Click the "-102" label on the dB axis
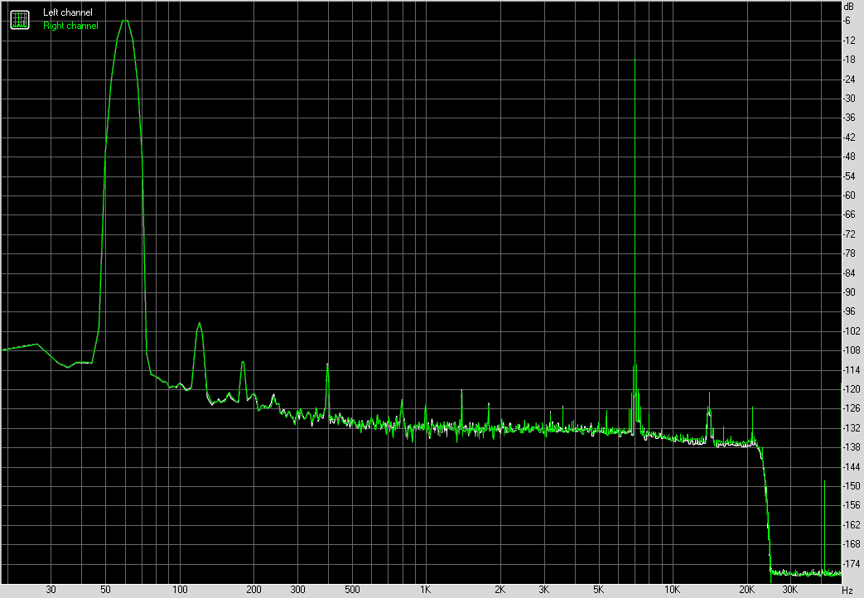Image resolution: width=864 pixels, height=598 pixels. (852, 330)
